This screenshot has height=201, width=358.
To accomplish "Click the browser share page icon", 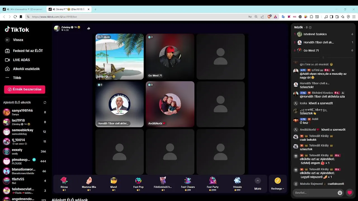I will [x=262, y=17].
